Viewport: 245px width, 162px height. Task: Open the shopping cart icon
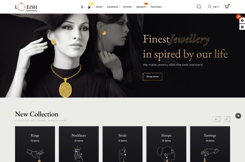click(227, 6)
